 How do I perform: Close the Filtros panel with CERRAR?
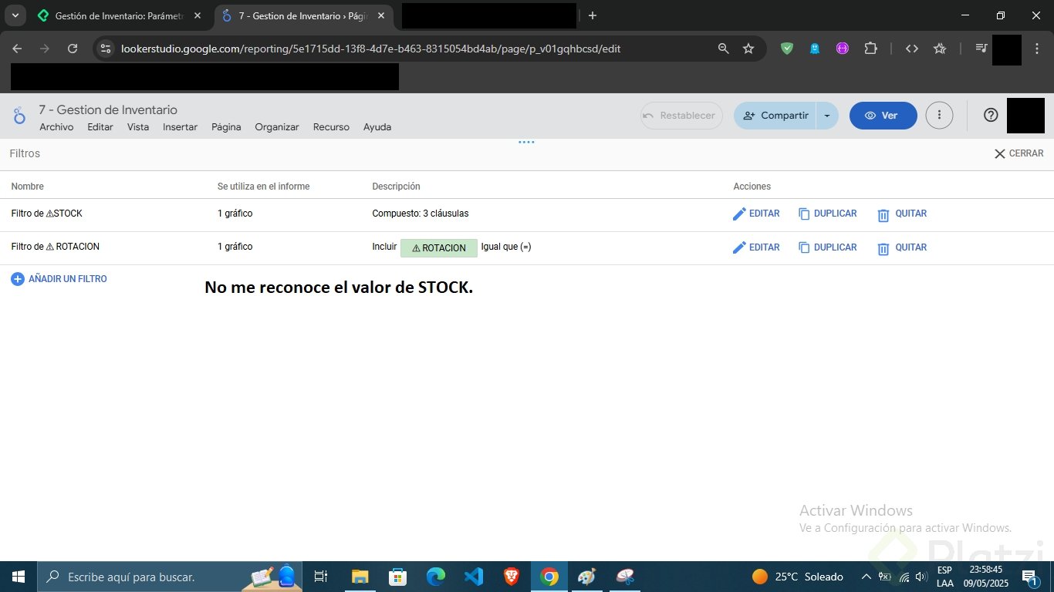(x=1019, y=153)
